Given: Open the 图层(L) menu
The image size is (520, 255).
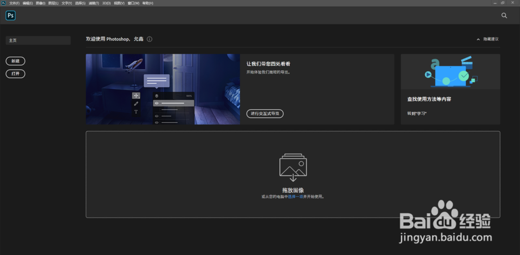Looking at the screenshot, I should pos(53,3).
